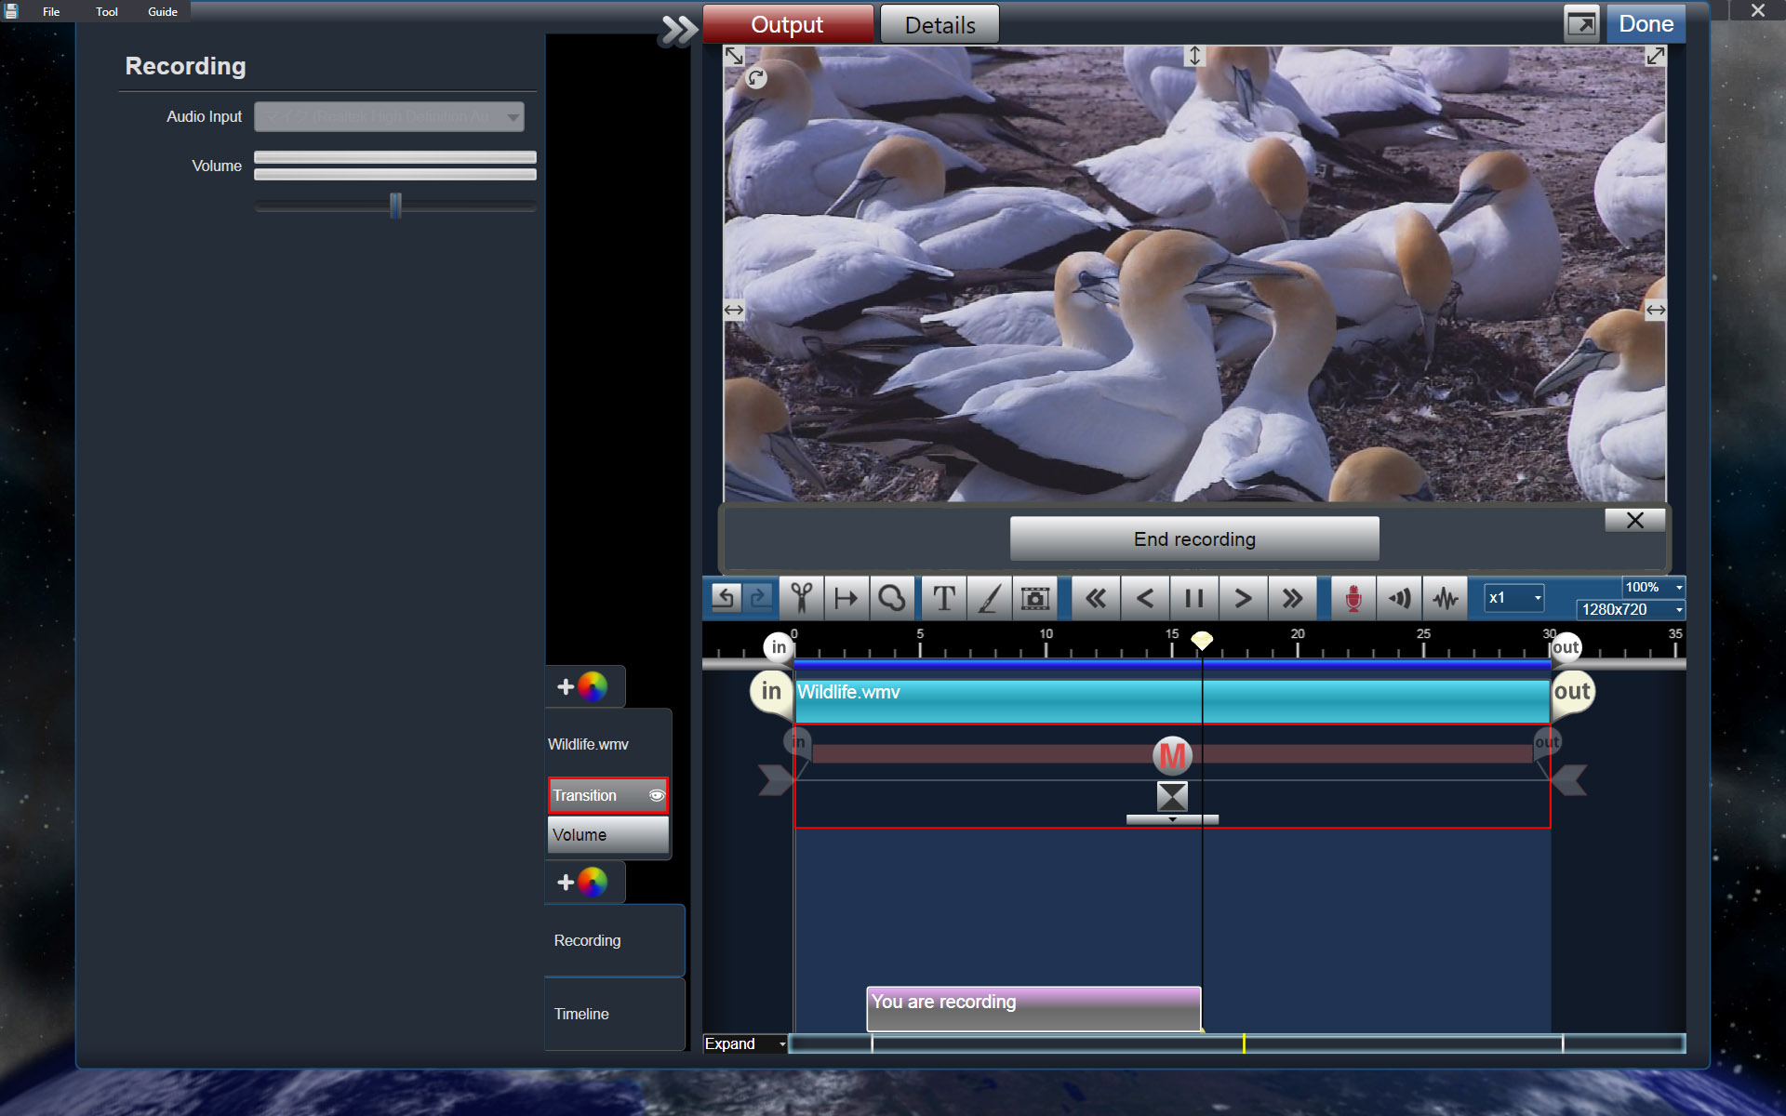This screenshot has width=1786, height=1116.
Task: Click the undo arrow icon
Action: point(725,598)
